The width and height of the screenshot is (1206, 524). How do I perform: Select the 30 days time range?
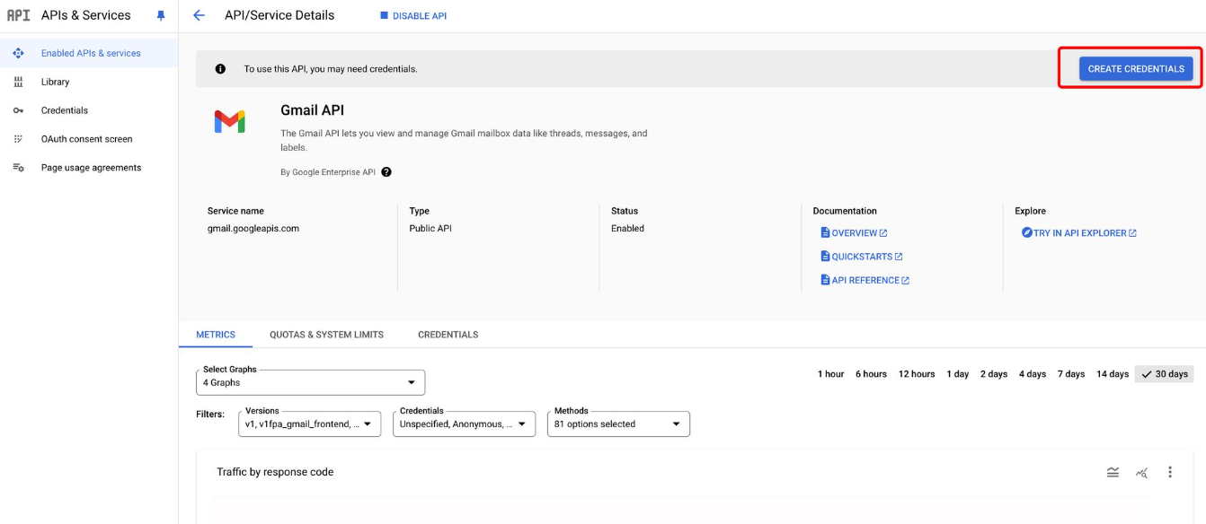(x=1164, y=374)
